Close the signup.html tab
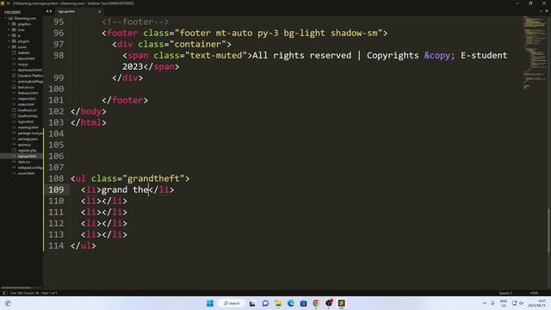 tap(99, 11)
